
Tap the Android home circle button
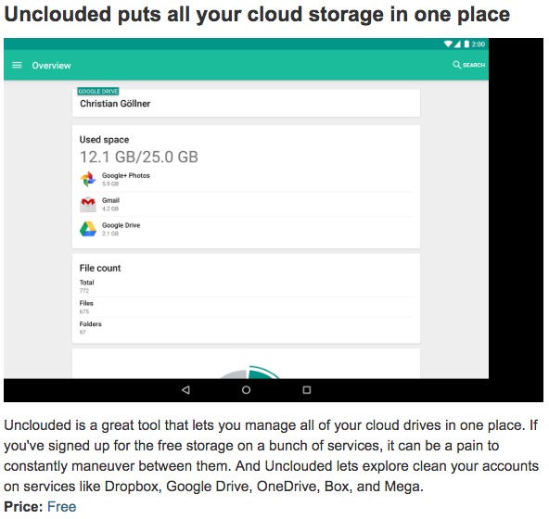coord(246,390)
